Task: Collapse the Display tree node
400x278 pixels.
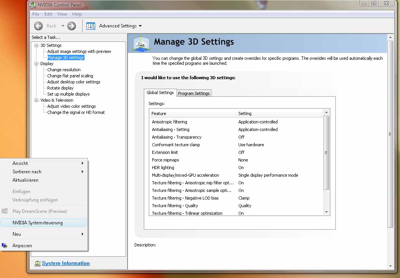Action: tap(36, 64)
